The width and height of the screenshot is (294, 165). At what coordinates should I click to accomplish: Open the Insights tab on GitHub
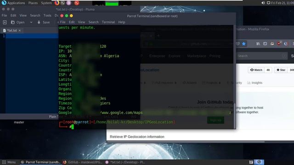(254, 82)
